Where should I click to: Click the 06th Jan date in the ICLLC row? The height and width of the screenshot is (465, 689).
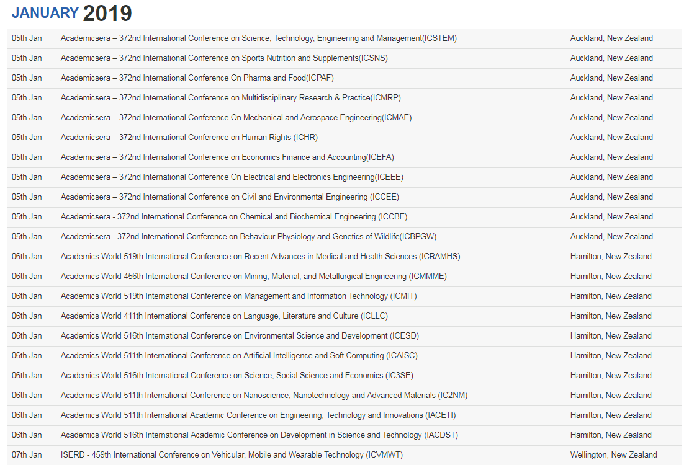pyautogui.click(x=27, y=316)
